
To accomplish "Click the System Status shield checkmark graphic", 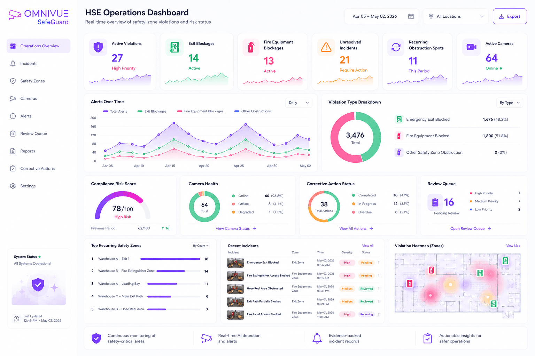I will click(38, 285).
